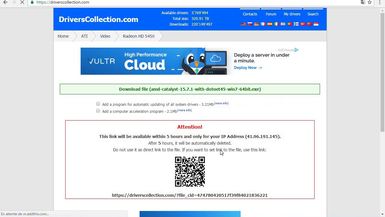Click the IP address availability notice text
Image resolution: width=385 pixels, height=217 pixels.
coord(190,137)
